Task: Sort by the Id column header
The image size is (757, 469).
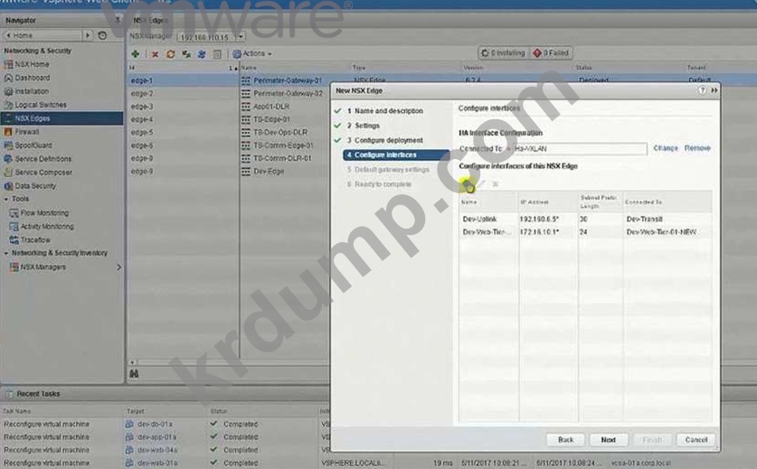Action: pyautogui.click(x=183, y=68)
